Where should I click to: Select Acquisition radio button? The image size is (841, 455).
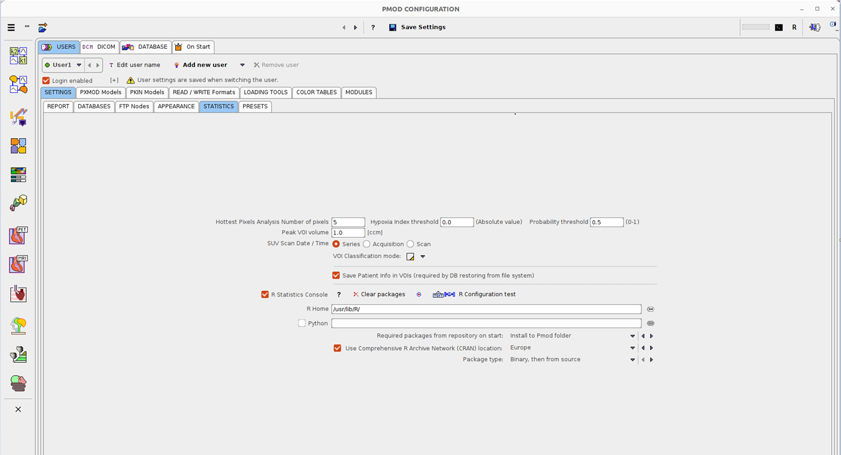point(367,244)
